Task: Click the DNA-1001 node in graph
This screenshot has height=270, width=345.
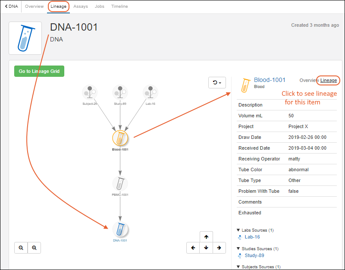Action: [120, 229]
